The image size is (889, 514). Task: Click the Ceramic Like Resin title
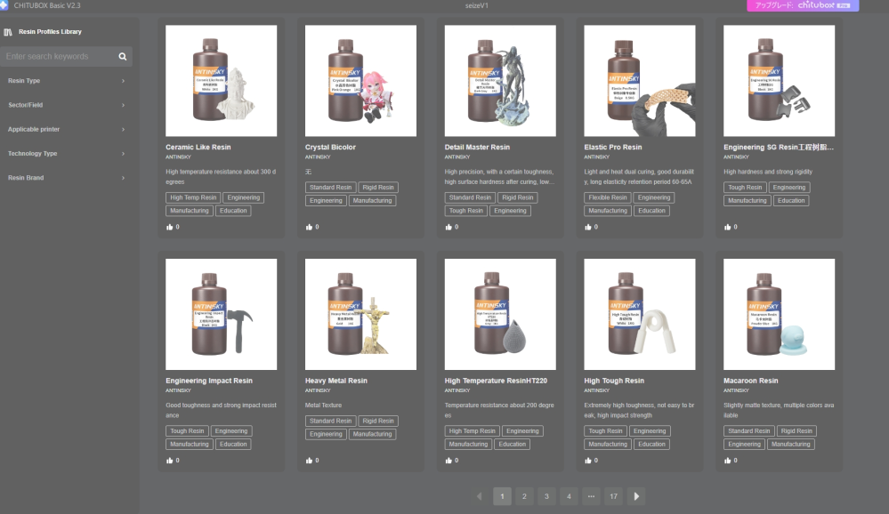198,148
